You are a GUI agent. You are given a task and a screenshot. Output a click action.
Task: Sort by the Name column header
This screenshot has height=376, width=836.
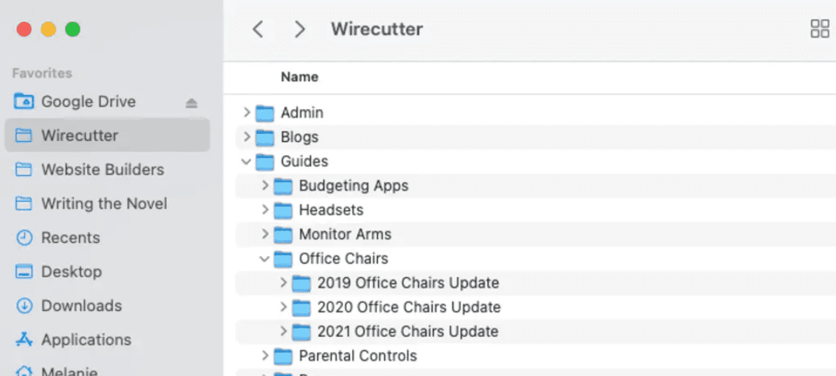(x=299, y=78)
